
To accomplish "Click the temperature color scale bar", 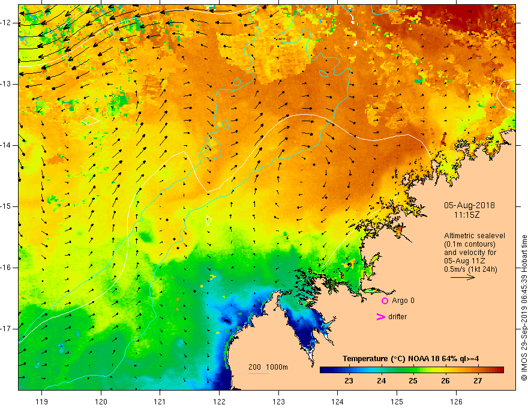I will [412, 370].
